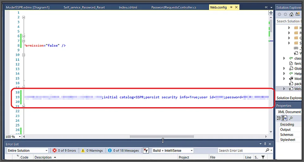Click in the Search Solution Explorer box
The image size is (304, 162).
point(289,21)
